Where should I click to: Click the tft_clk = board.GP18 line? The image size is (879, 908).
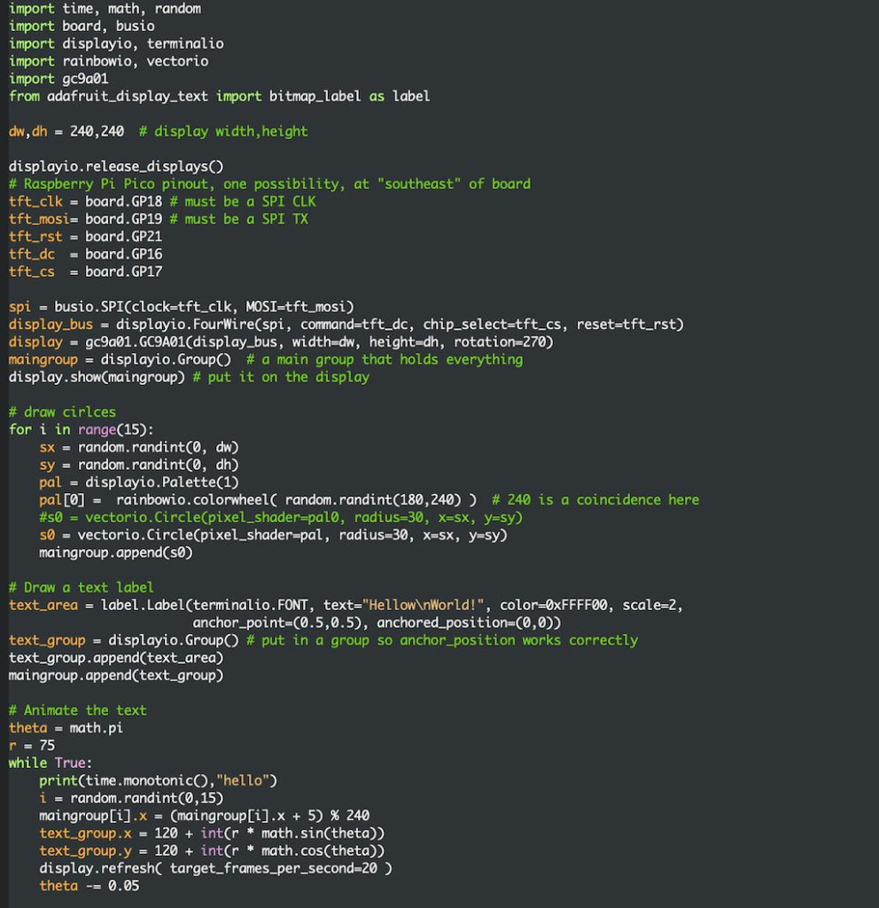tap(86, 201)
